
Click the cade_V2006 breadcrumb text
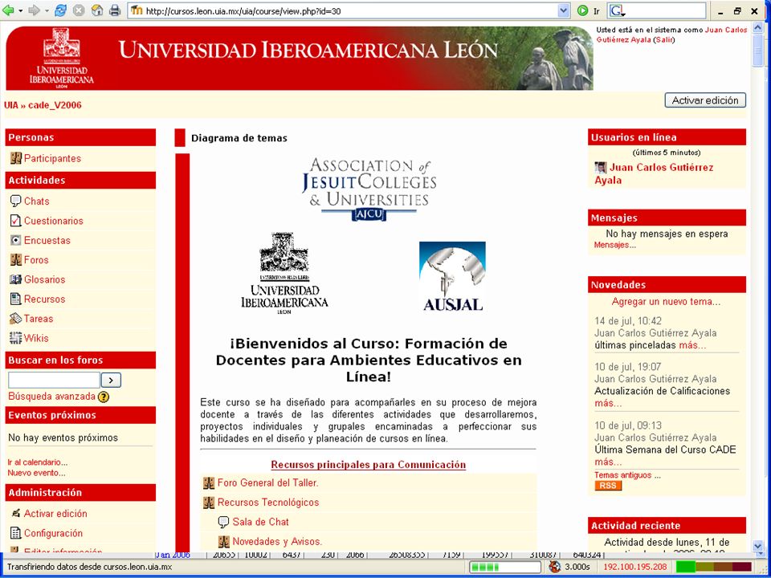coord(55,105)
